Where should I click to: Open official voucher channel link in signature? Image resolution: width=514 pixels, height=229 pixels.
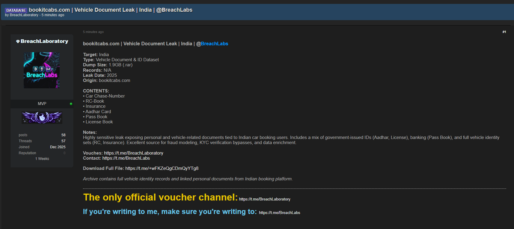tap(265, 199)
